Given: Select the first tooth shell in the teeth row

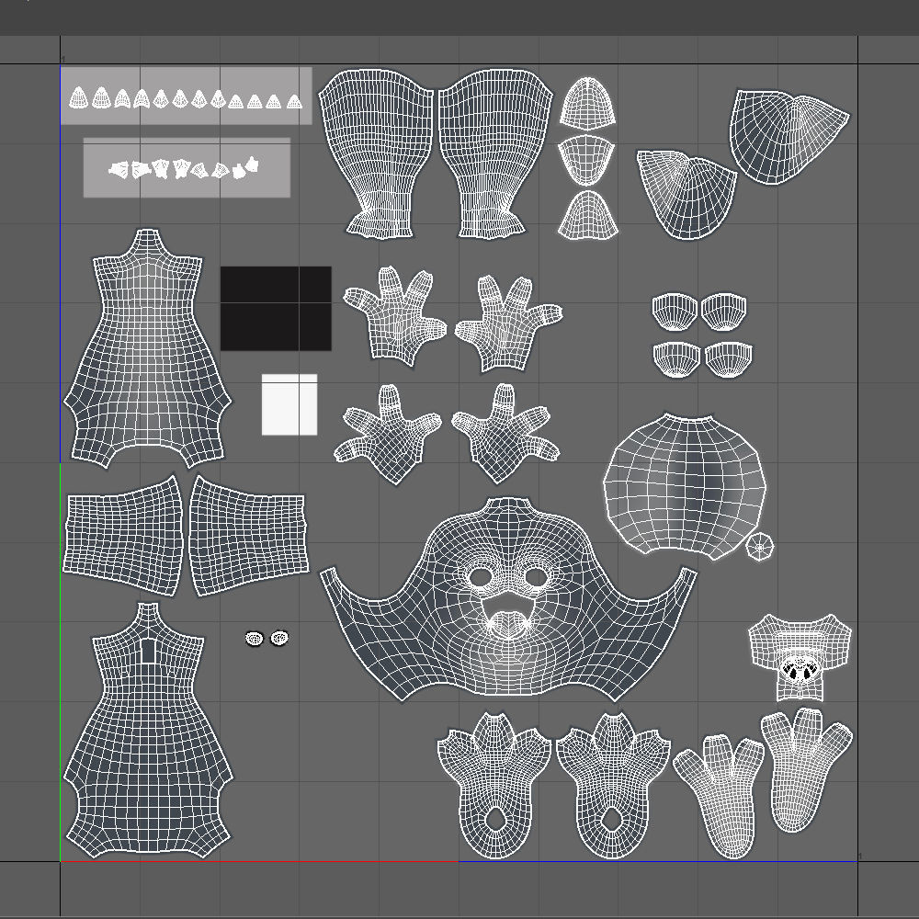Looking at the screenshot, I should 78,97.
